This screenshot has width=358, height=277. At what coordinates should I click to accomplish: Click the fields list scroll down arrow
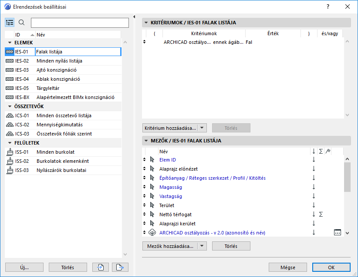tap(347, 233)
